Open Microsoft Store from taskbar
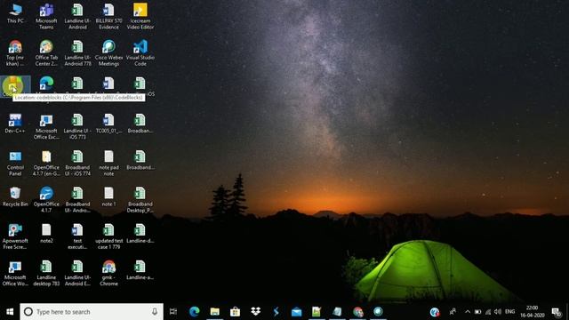 [x=235, y=312]
